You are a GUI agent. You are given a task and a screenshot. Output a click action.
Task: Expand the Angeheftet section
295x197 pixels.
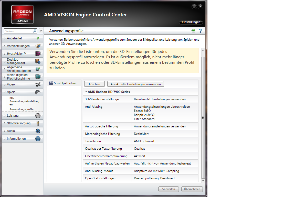click(5, 38)
